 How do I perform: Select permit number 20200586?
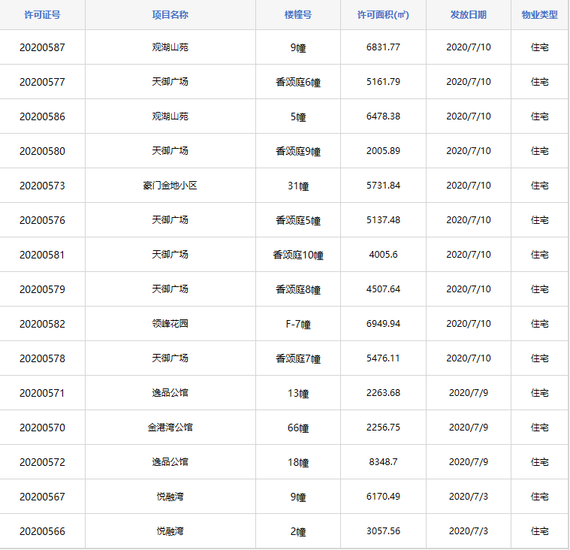[x=42, y=116]
